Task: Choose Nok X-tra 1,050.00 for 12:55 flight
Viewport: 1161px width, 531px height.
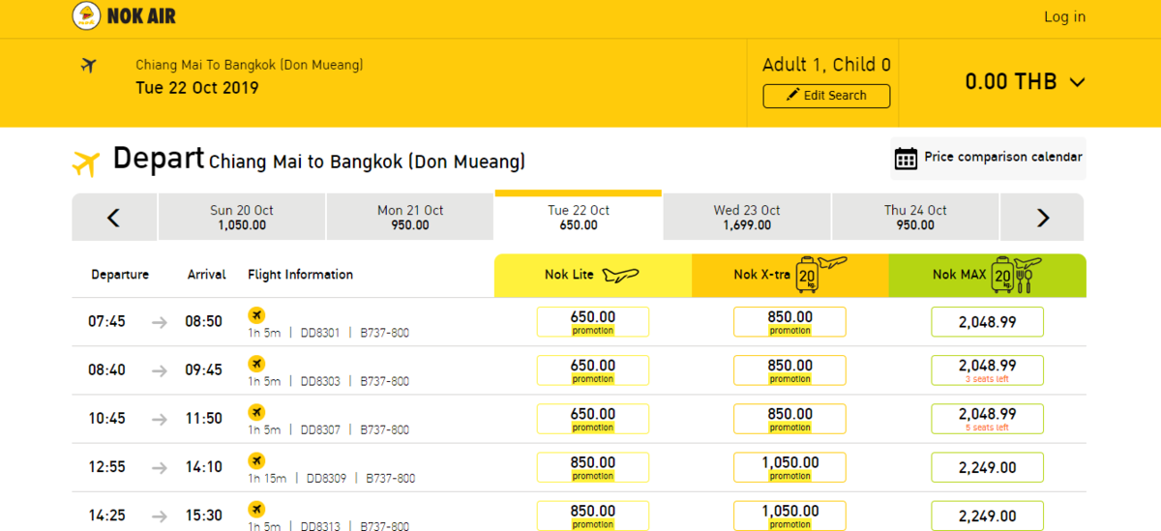Action: pos(790,467)
